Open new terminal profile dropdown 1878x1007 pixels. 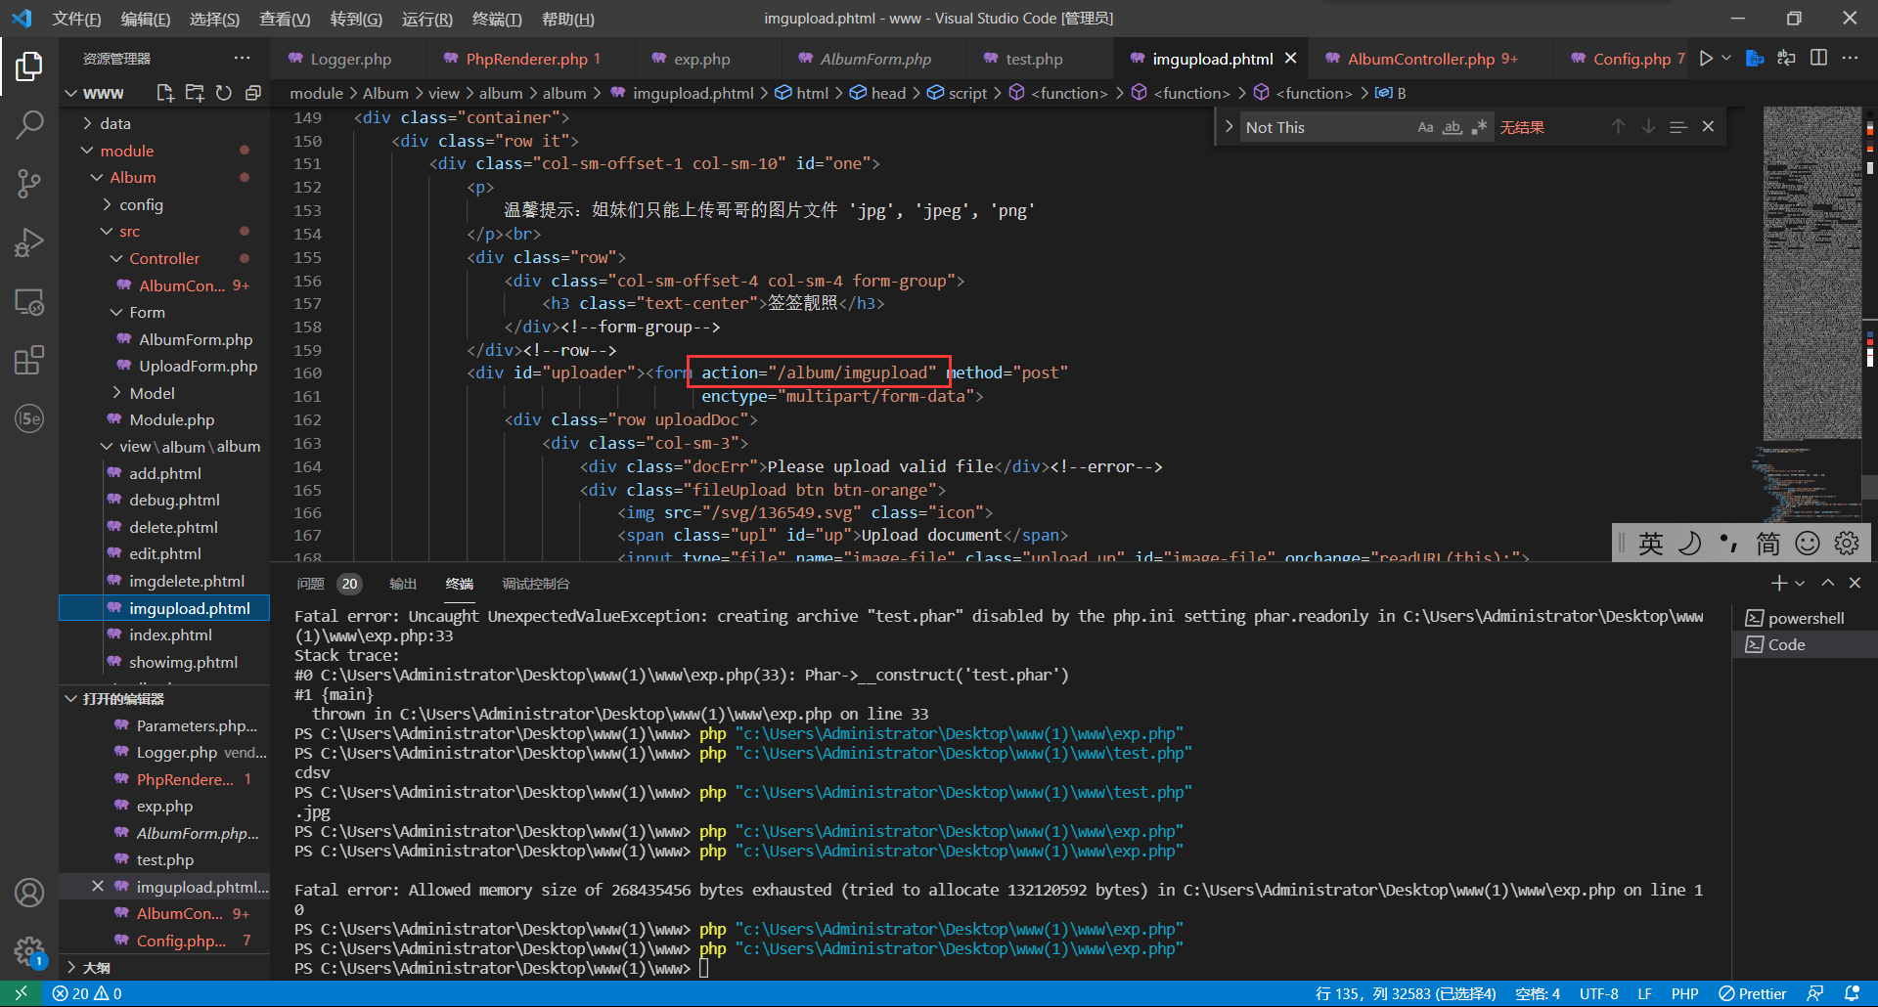click(1800, 583)
